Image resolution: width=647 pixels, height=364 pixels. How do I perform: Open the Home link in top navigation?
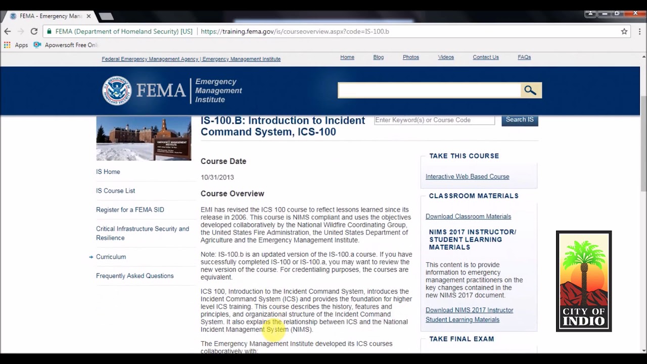tap(347, 57)
